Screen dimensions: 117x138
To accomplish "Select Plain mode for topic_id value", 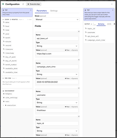I will coord(67,135).
